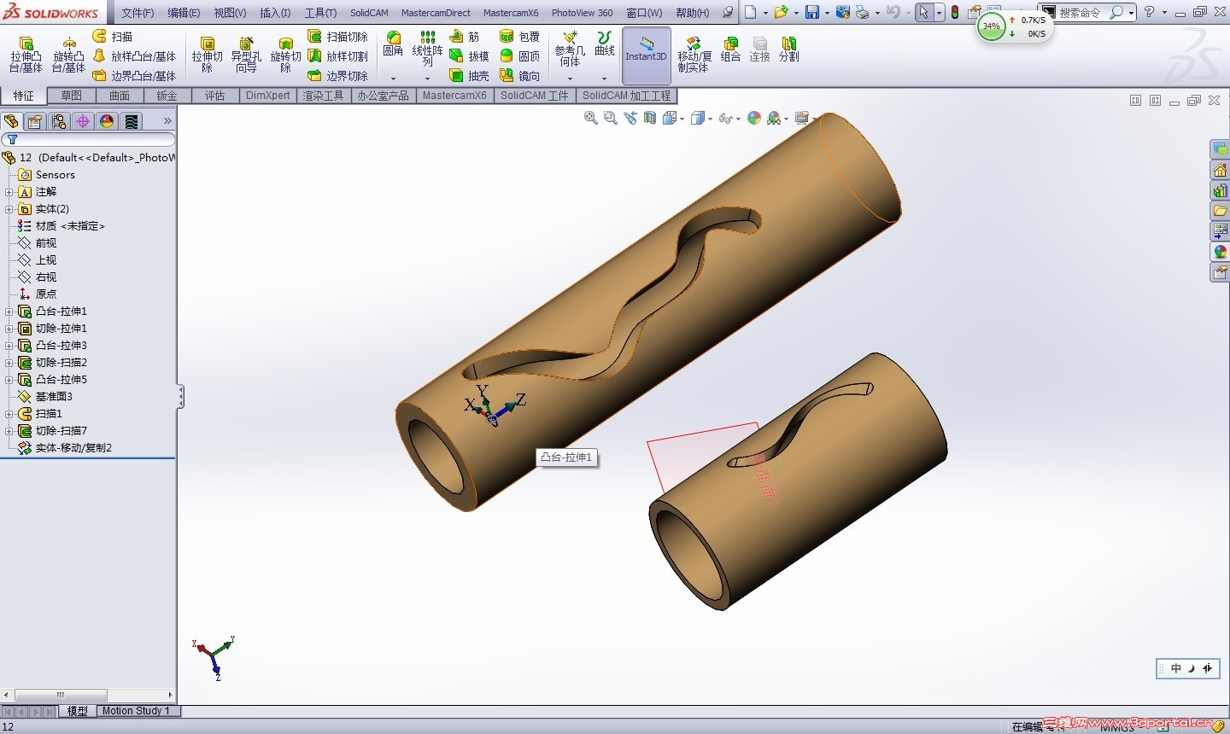
Task: Click the Linear Pattern tool (线性阵列)
Action: pos(427,48)
